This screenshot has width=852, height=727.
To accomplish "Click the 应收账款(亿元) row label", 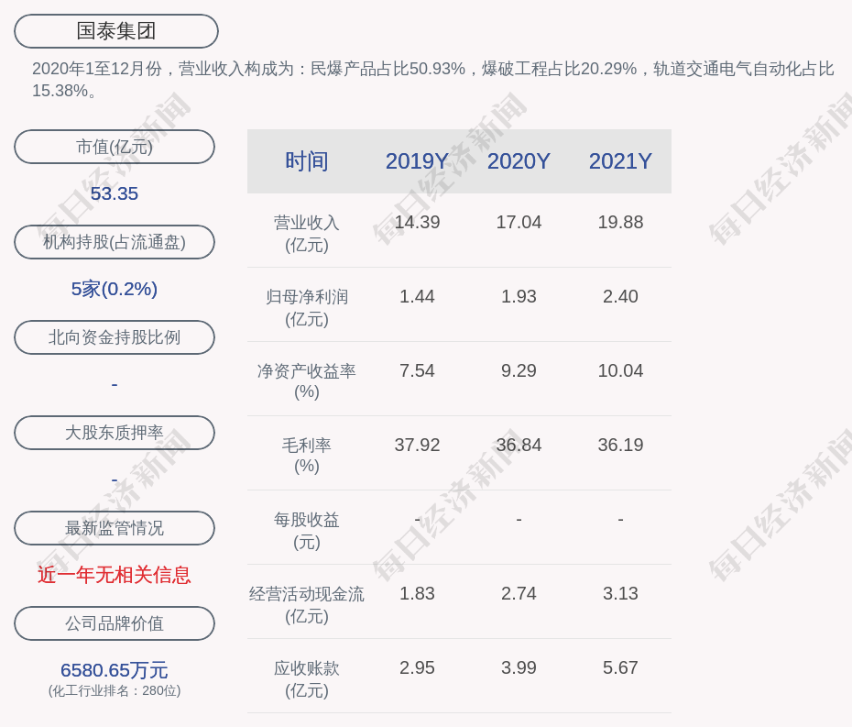I will [x=307, y=679].
